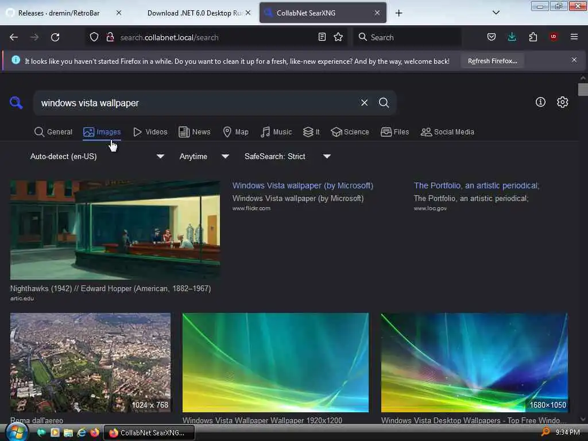Click the www.flickr.com source text
The image size is (588, 441).
252,208
